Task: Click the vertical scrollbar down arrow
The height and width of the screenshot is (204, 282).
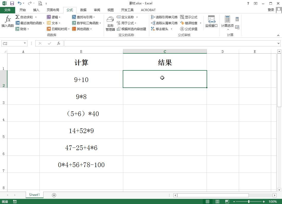Action: [279, 190]
